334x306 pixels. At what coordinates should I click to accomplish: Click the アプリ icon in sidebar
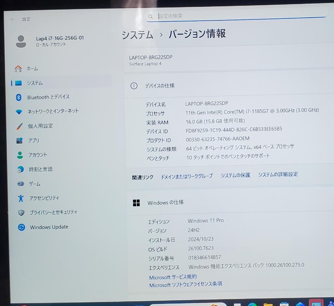pyautogui.click(x=20, y=140)
